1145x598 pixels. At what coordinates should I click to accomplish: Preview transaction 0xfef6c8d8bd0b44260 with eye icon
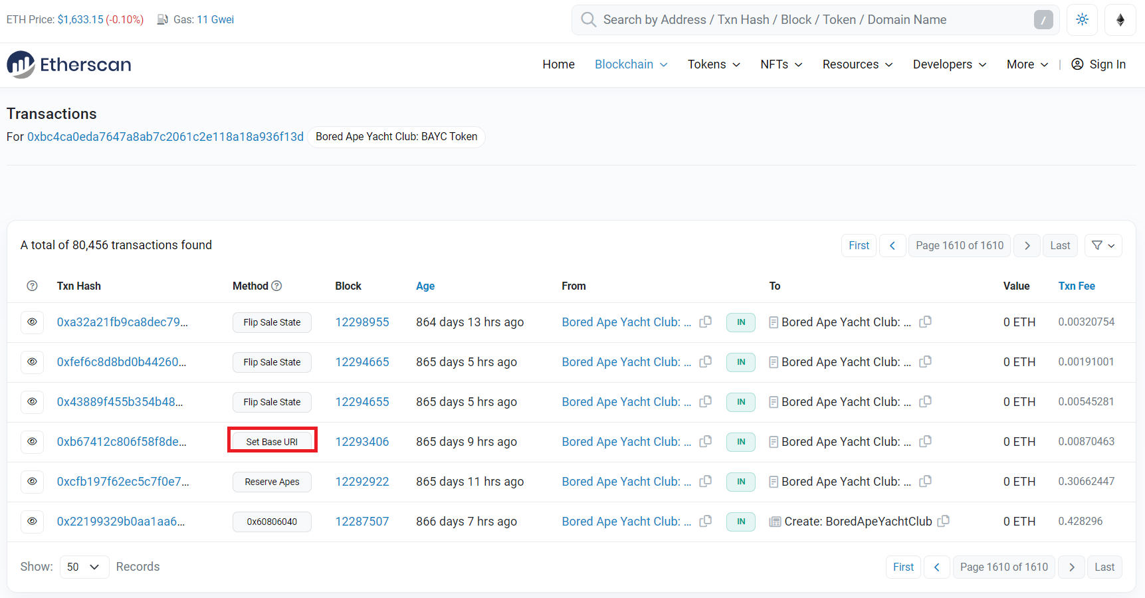click(32, 361)
